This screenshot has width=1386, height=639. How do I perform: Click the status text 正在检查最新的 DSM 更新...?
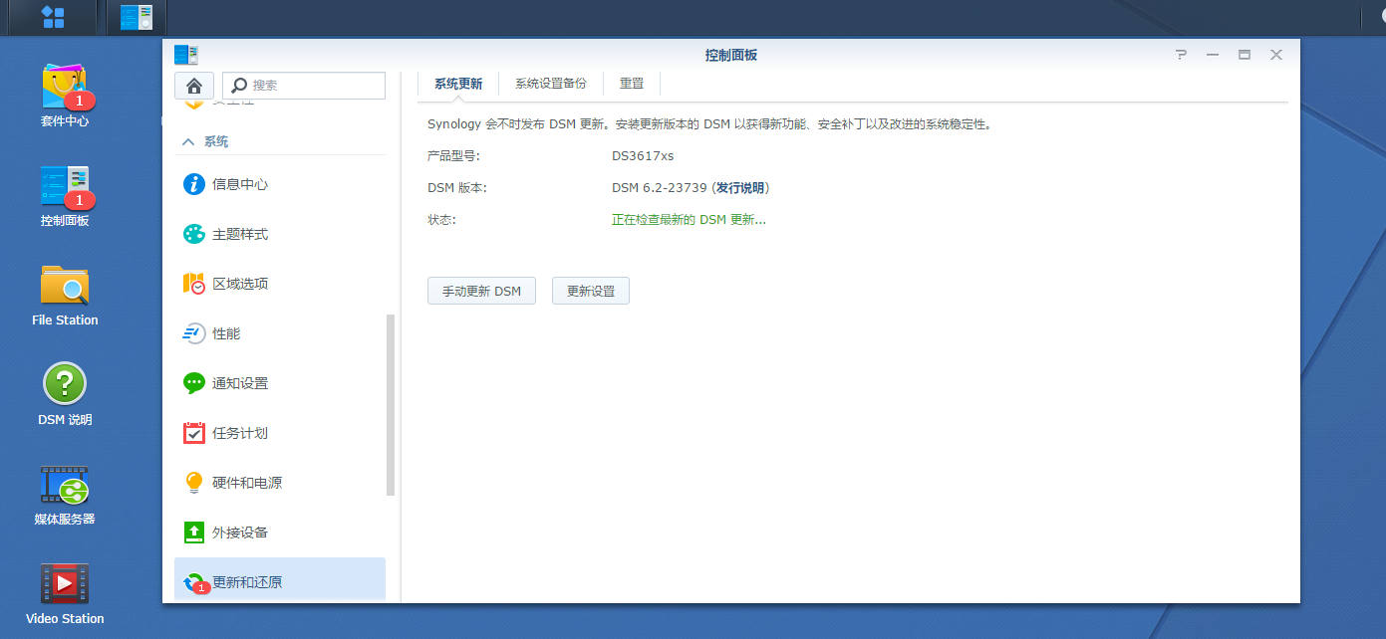point(689,220)
